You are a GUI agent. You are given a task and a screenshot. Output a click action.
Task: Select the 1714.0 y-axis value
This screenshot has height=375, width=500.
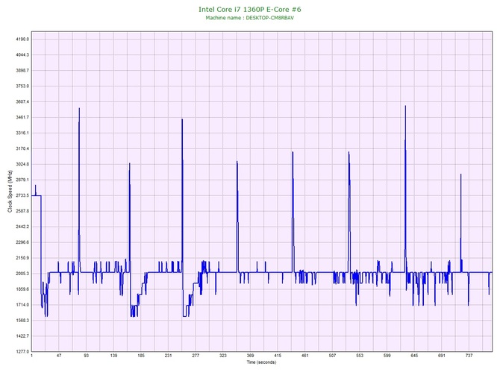click(x=22, y=305)
